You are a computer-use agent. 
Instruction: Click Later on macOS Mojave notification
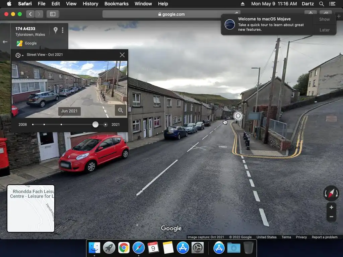coord(324,30)
